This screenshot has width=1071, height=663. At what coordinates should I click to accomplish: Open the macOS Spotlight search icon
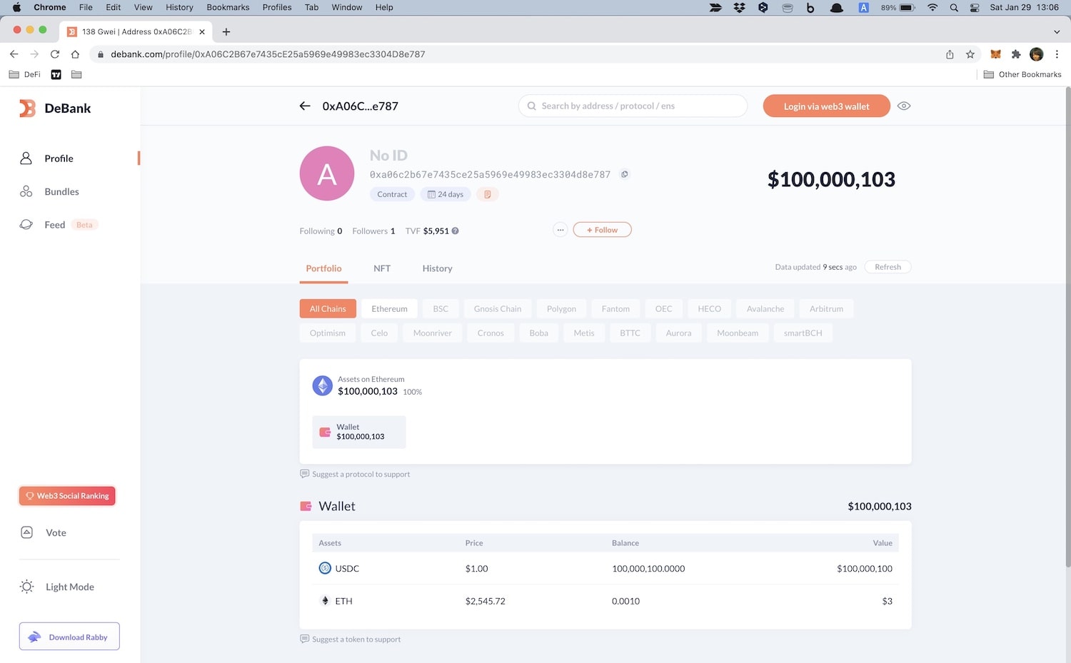tap(954, 7)
